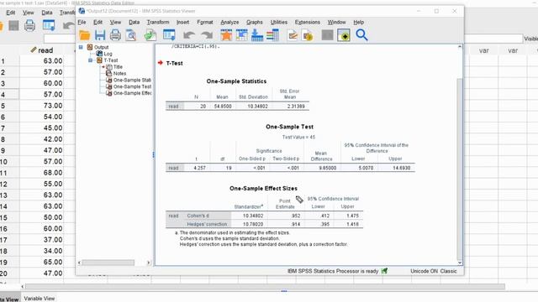Viewport: 538px width, 302px height.
Task: Click the T-Test heading in output pane
Action: click(174, 63)
